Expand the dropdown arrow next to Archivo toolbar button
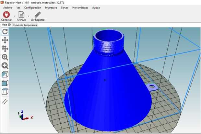This screenshot has height=134, width=201. coord(29,16)
